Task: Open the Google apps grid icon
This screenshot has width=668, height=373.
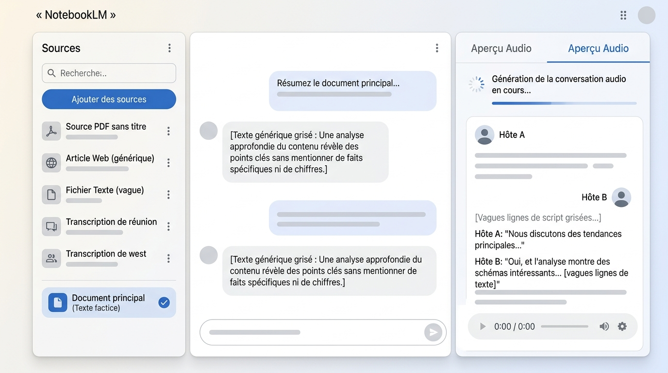Action: point(623,15)
